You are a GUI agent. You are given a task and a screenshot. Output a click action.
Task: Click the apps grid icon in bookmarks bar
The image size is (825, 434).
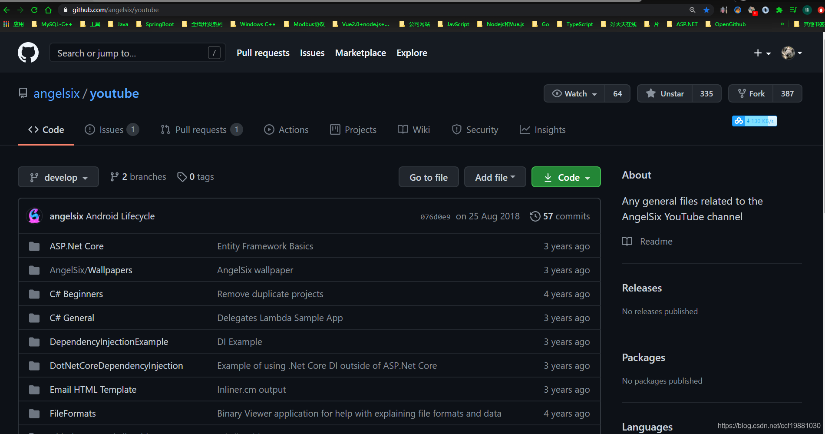(x=6, y=24)
